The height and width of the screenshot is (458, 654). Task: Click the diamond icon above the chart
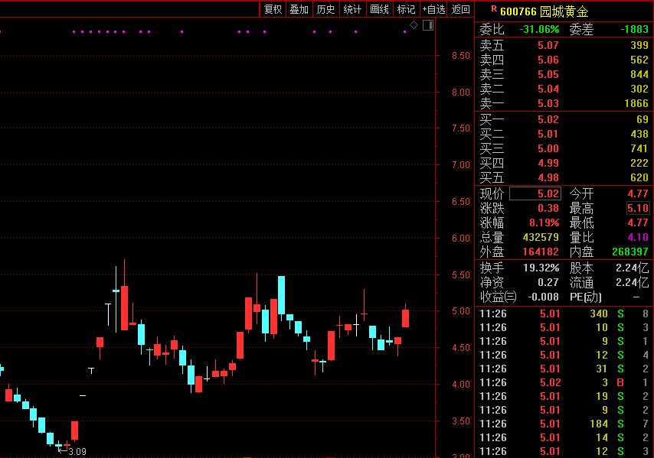(x=414, y=25)
